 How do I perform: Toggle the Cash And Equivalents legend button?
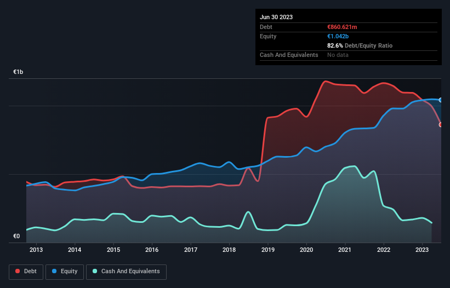click(126, 272)
